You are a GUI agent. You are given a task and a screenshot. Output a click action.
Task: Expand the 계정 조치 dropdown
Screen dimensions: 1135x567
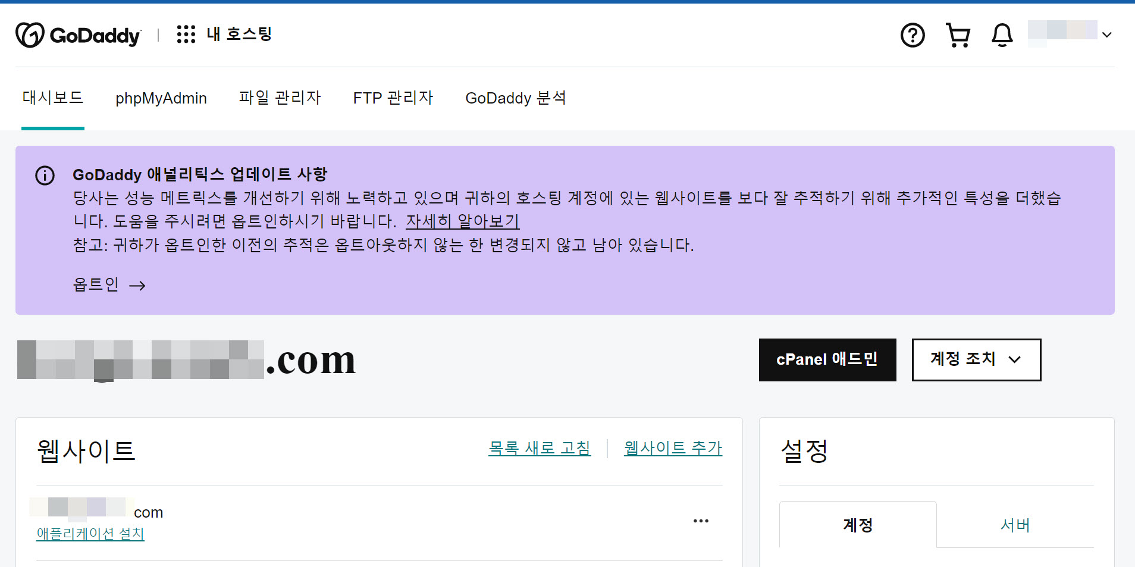[x=976, y=359]
